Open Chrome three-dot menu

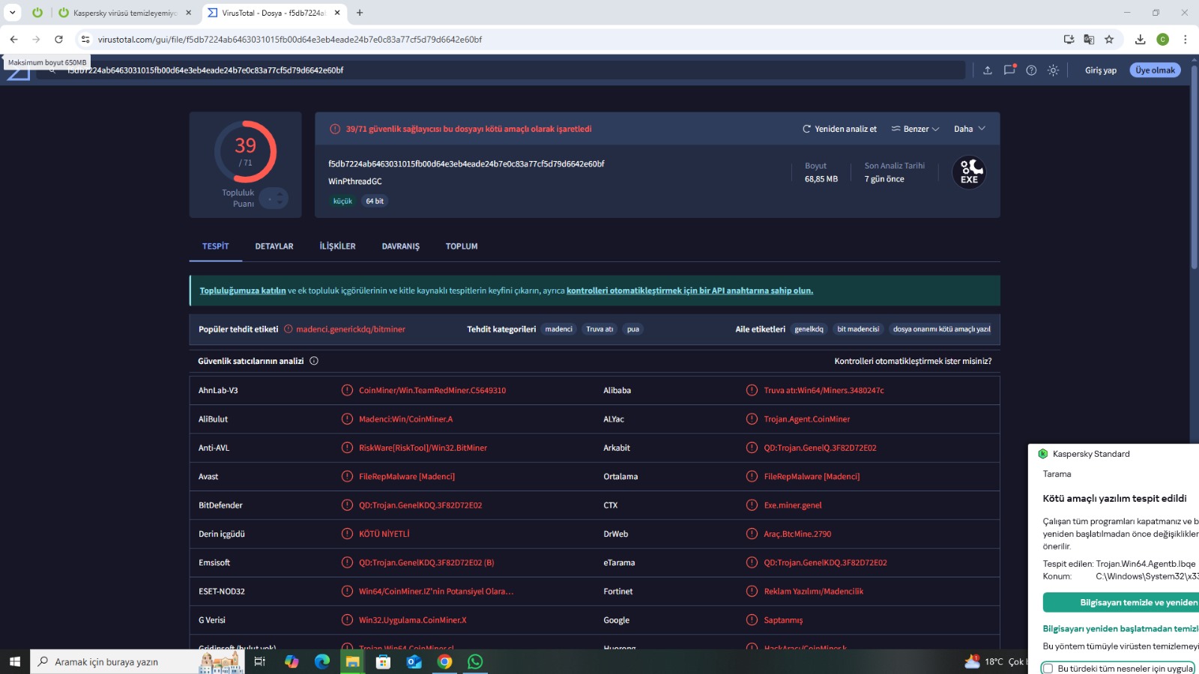click(x=1185, y=39)
